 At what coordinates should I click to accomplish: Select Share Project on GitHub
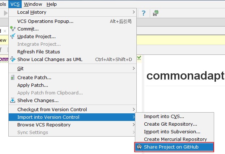click(x=171, y=147)
